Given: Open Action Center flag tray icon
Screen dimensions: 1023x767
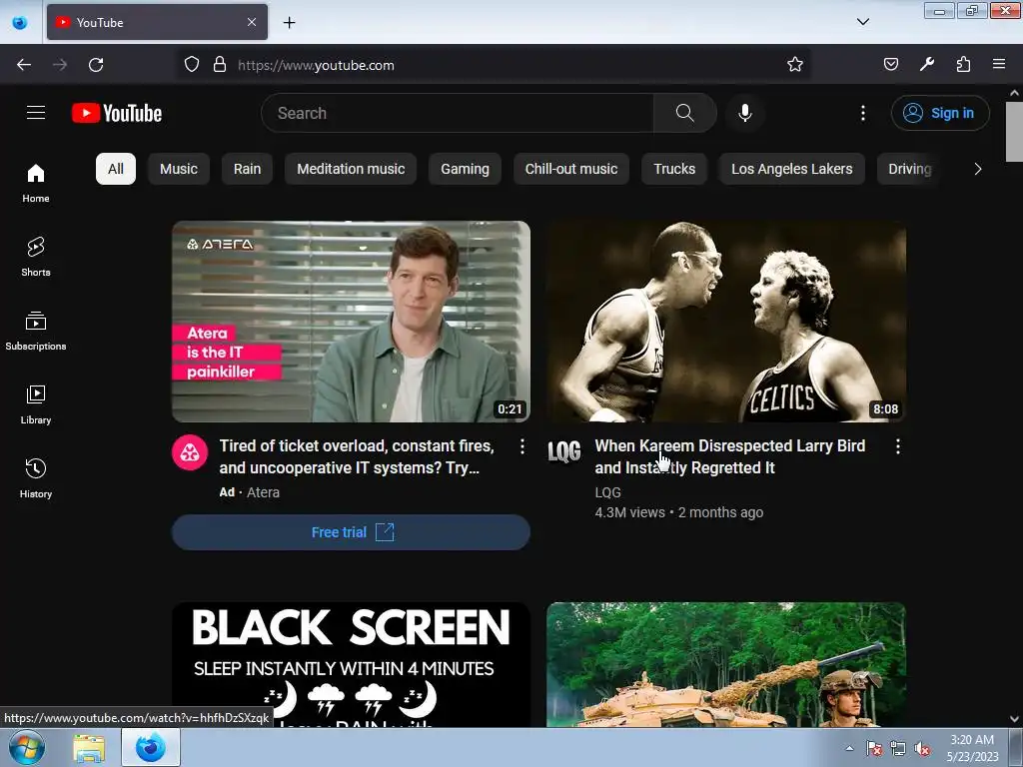Looking at the screenshot, I should (874, 749).
